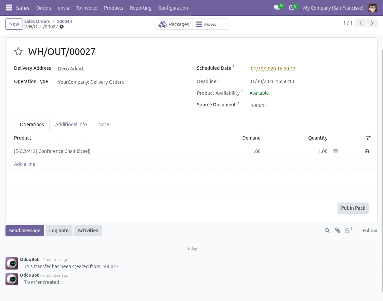Open S00043 link in OdooBot message
The height and width of the screenshot is (301, 383).
coord(110,266)
